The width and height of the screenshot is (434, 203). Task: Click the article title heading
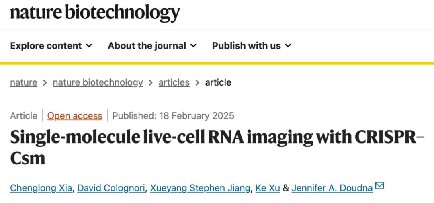(217, 148)
